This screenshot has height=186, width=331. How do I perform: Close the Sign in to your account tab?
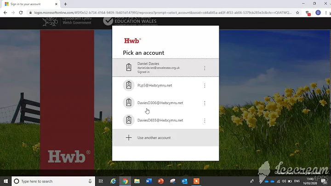click(x=56, y=4)
